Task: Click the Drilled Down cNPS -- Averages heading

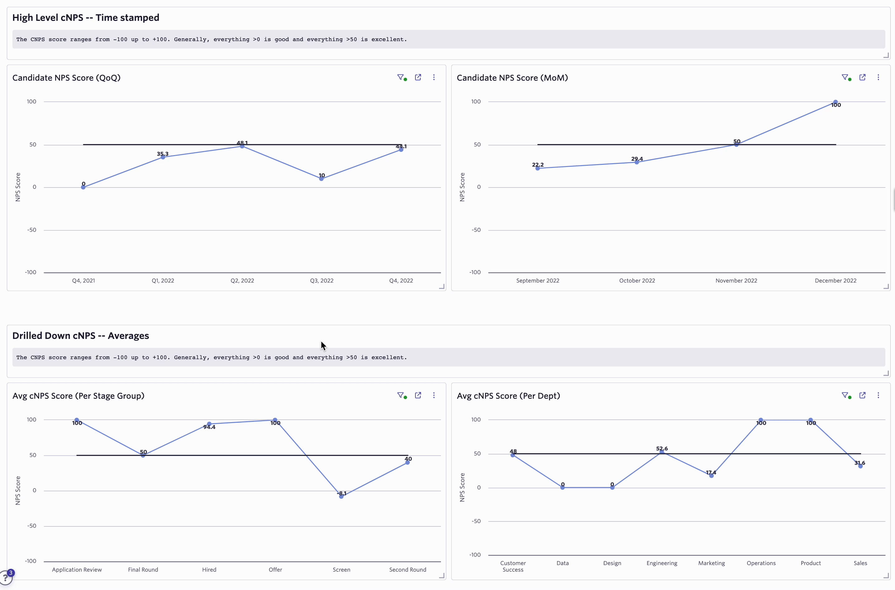Action: click(80, 335)
